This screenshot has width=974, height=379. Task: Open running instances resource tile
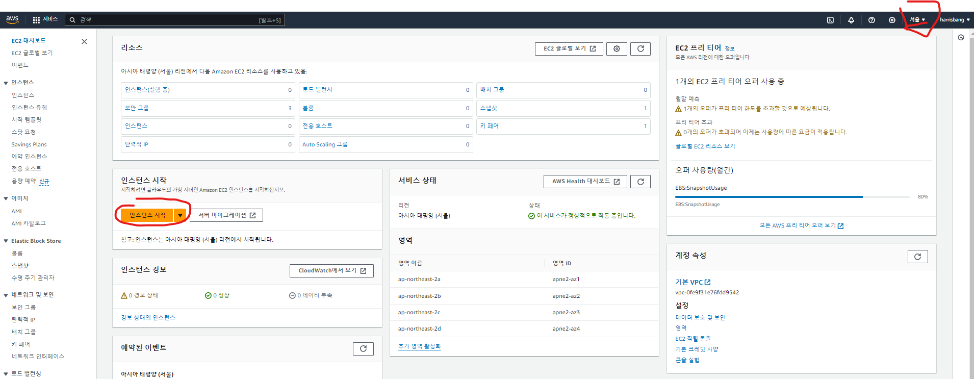pos(208,90)
